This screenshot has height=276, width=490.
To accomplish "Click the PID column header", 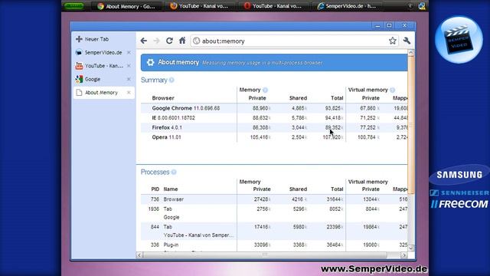I will pos(155,189).
